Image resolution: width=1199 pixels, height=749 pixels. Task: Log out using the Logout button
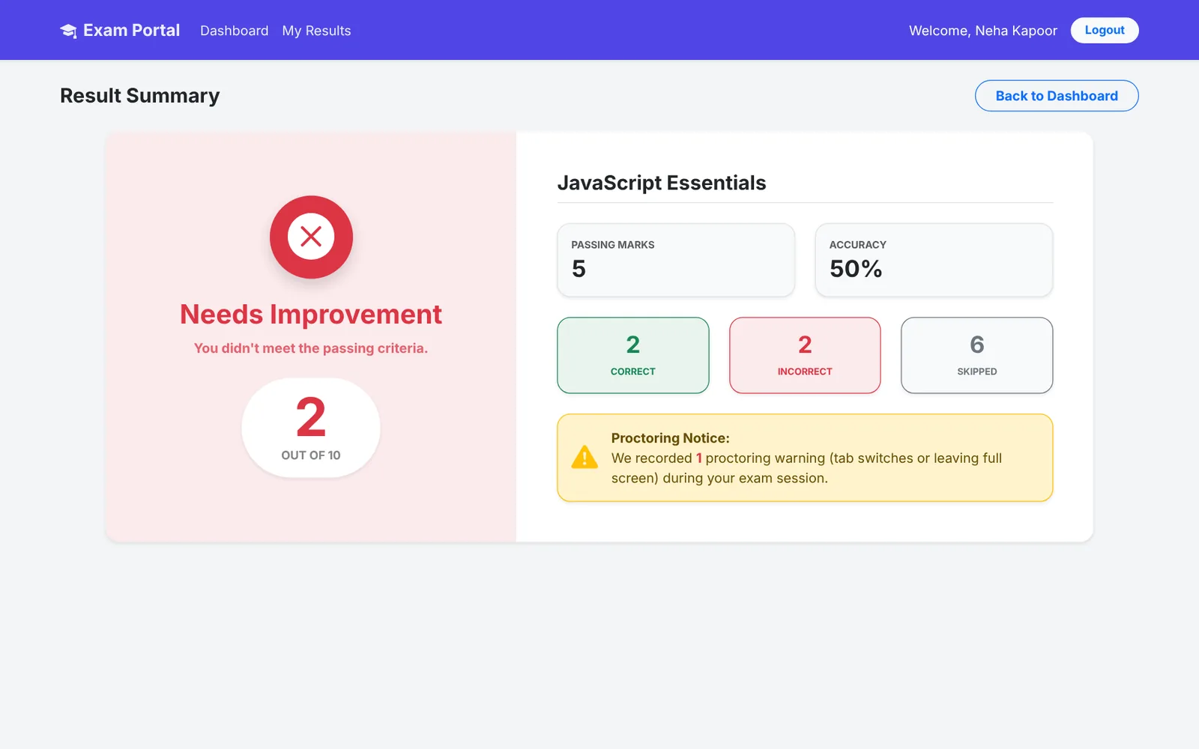[x=1105, y=30]
